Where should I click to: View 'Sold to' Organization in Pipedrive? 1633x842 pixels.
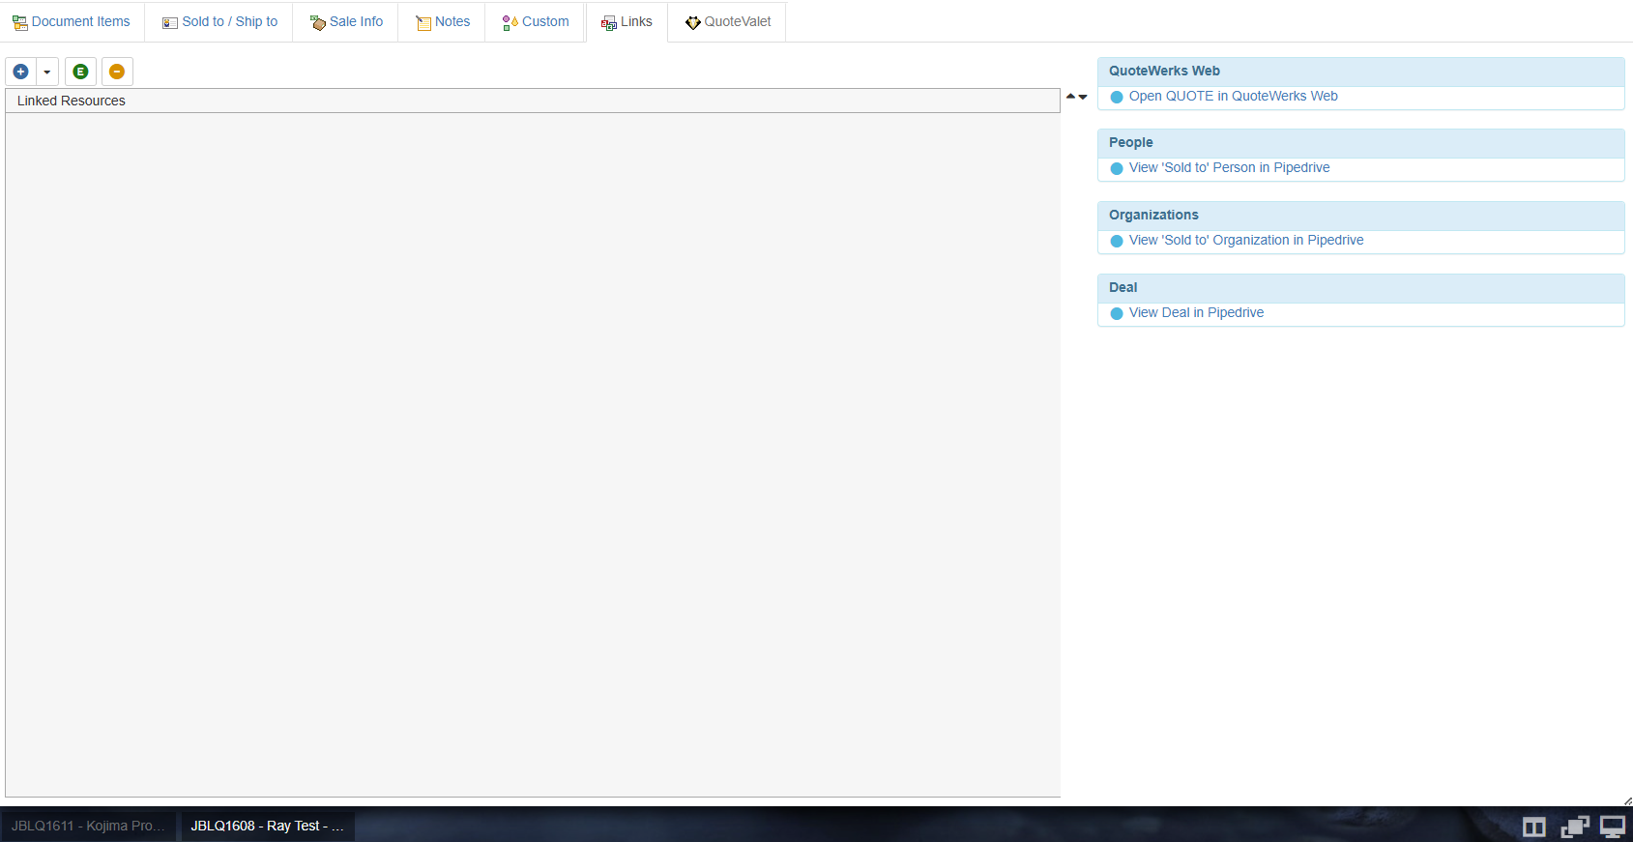(1246, 240)
